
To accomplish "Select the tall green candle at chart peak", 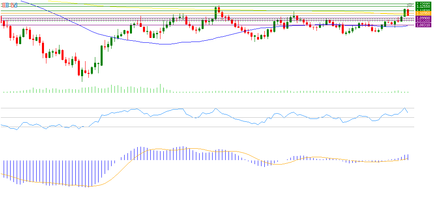I will (215, 13).
